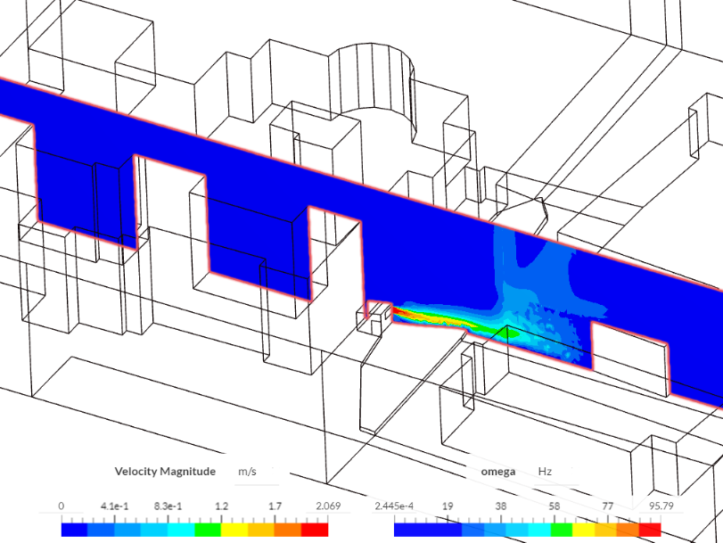Image resolution: width=723 pixels, height=543 pixels.
Task: Select the Velocity Magnitude legend title
Action: click(x=166, y=471)
